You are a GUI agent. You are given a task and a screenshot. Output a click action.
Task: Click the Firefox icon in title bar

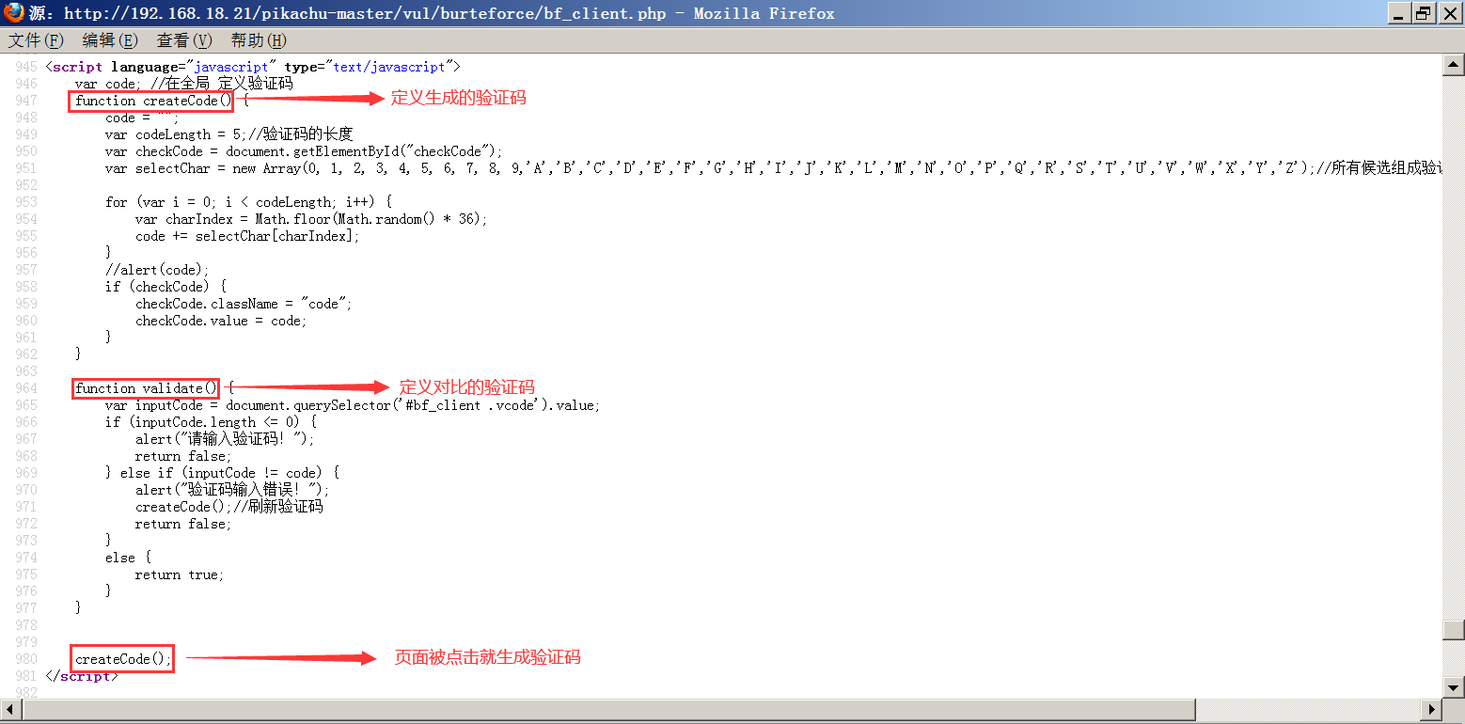pyautogui.click(x=13, y=12)
